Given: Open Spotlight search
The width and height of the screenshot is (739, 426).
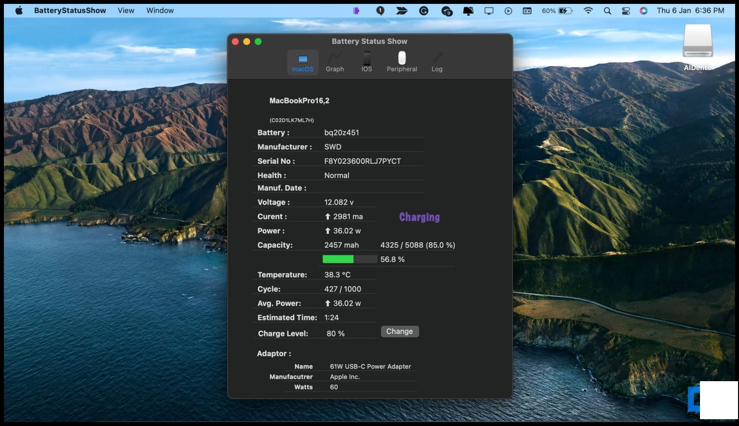Looking at the screenshot, I should click(607, 10).
